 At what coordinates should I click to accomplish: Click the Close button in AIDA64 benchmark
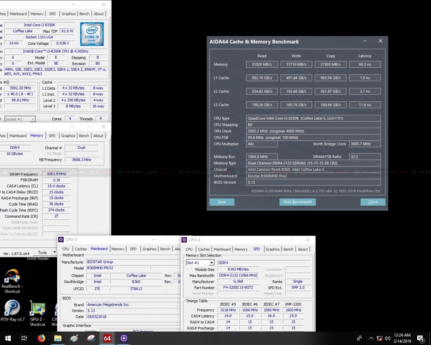(x=373, y=202)
